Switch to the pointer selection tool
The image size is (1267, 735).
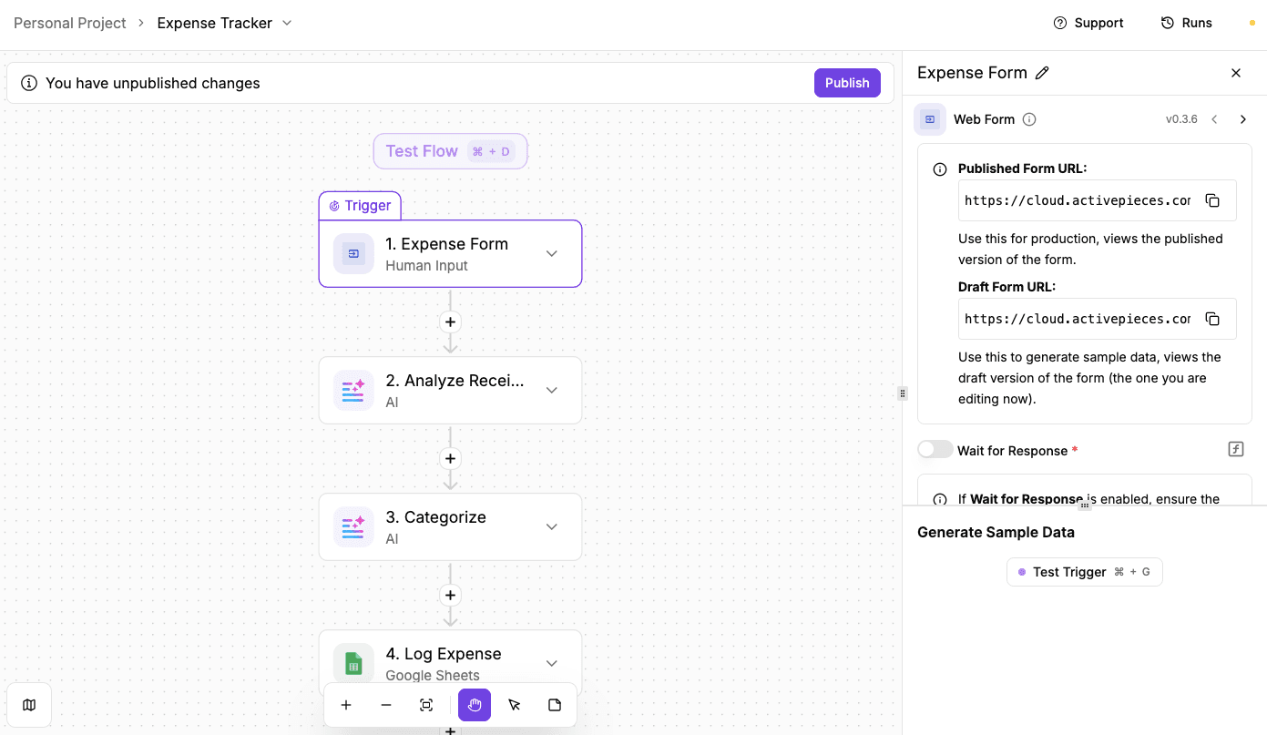pyautogui.click(x=514, y=704)
